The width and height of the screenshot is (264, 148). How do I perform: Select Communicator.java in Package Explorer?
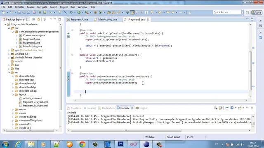pyautogui.click(x=34, y=35)
